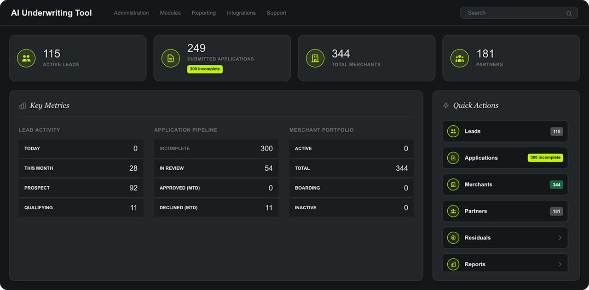Open the Administration menu
Viewport: 589px width, 290px height.
[x=131, y=13]
